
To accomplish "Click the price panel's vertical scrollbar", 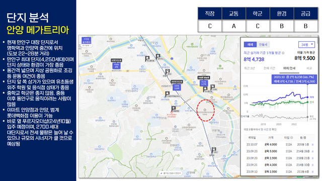I will pyautogui.click(x=317, y=41).
